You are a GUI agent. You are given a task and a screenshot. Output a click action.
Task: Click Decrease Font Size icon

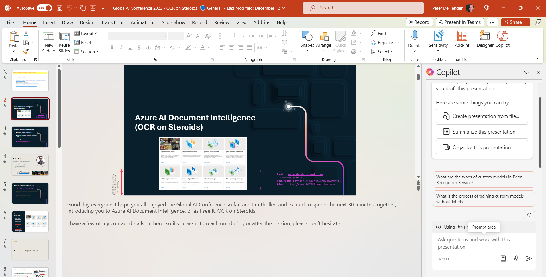click(x=198, y=36)
